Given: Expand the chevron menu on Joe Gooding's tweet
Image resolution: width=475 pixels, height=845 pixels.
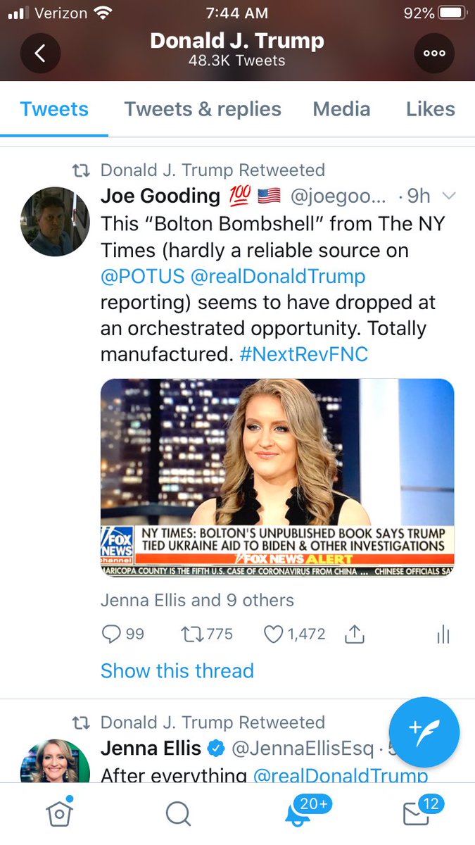Looking at the screenshot, I should pos(448,196).
